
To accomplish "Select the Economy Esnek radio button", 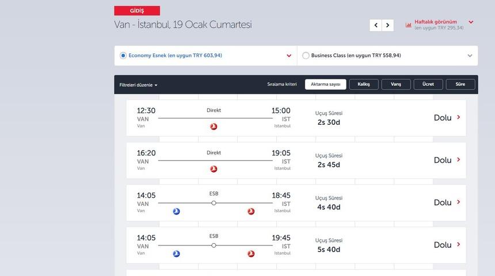I will (123, 56).
